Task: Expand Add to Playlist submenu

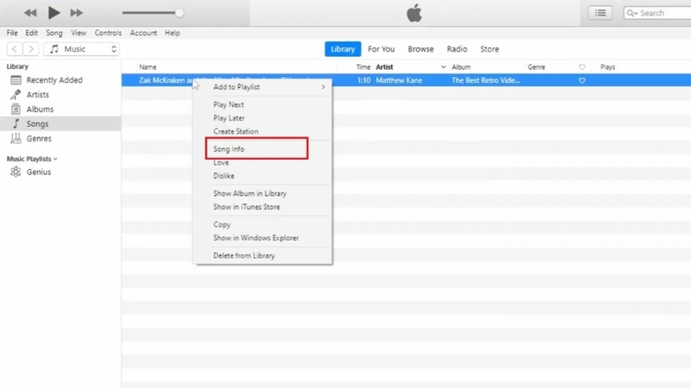Action: click(x=263, y=87)
